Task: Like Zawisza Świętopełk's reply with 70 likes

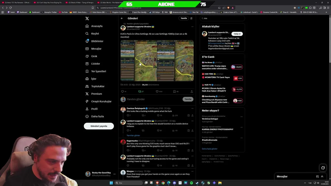Action: (x=159, y=115)
